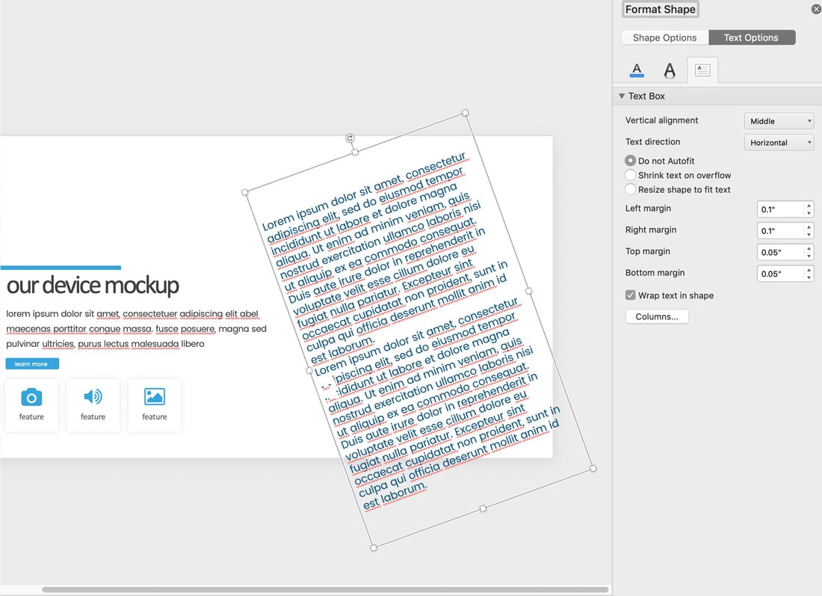Collapse the Text Box section
The width and height of the screenshot is (822, 596).
(x=622, y=96)
